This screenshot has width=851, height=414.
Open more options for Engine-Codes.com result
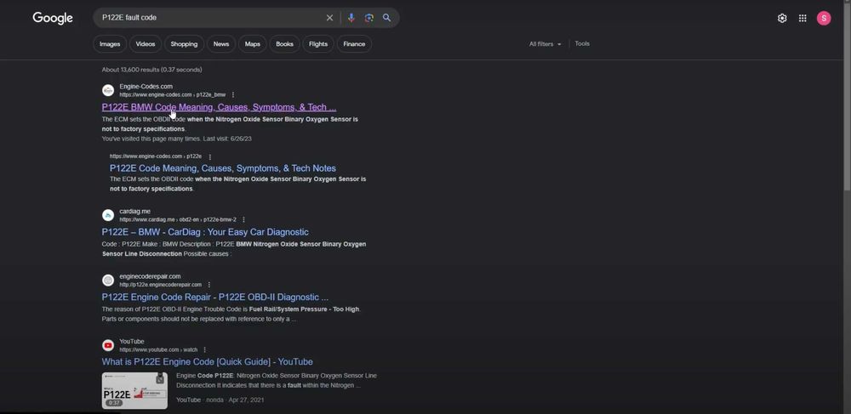(233, 94)
